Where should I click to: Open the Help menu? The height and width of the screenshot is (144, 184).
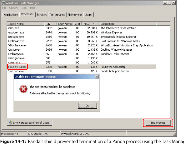coord(33,8)
